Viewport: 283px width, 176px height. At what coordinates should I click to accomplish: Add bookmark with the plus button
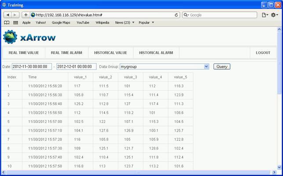tap(26, 15)
